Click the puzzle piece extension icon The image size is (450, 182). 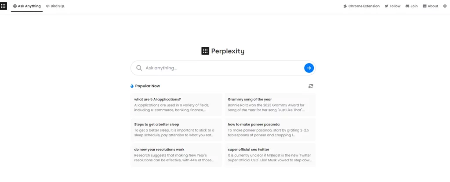click(345, 6)
